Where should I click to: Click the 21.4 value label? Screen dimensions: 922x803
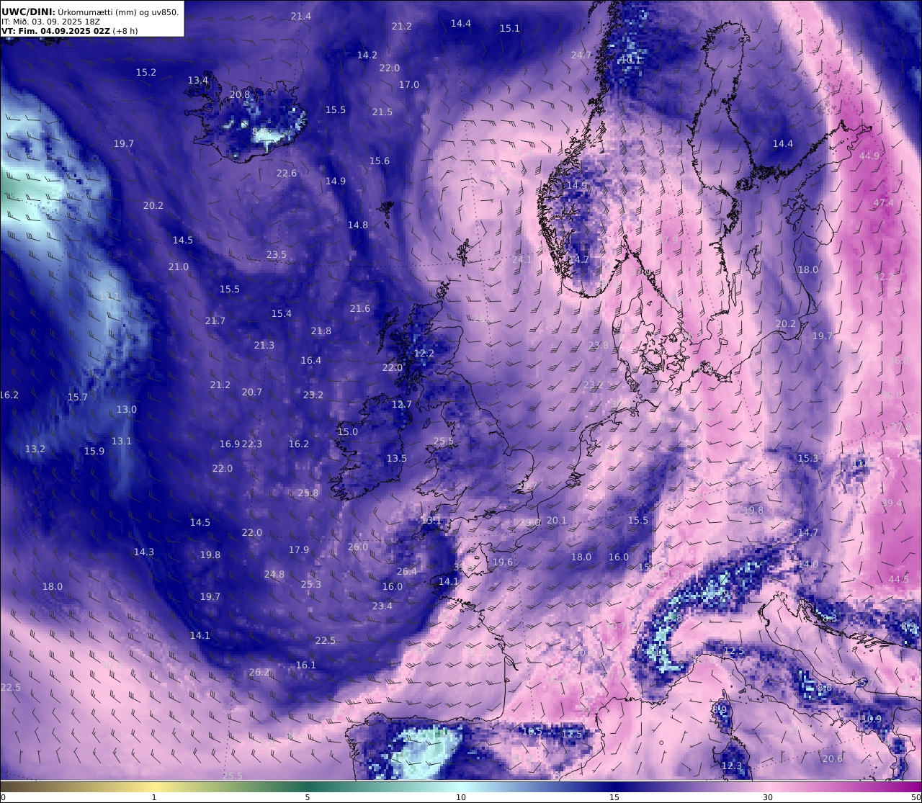[301, 16]
